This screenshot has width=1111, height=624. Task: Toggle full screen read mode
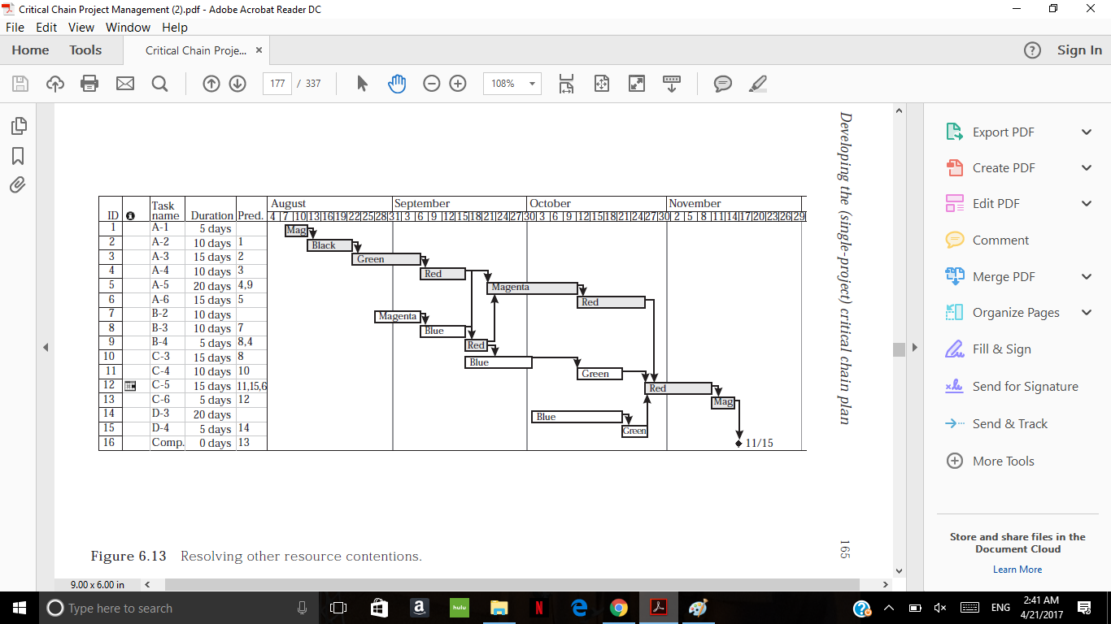(x=637, y=84)
